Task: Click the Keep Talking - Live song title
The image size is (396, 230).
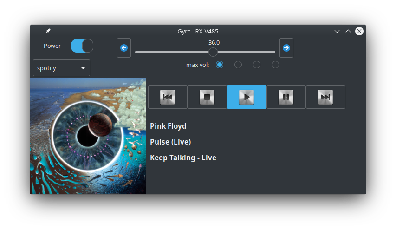Action: click(x=183, y=158)
